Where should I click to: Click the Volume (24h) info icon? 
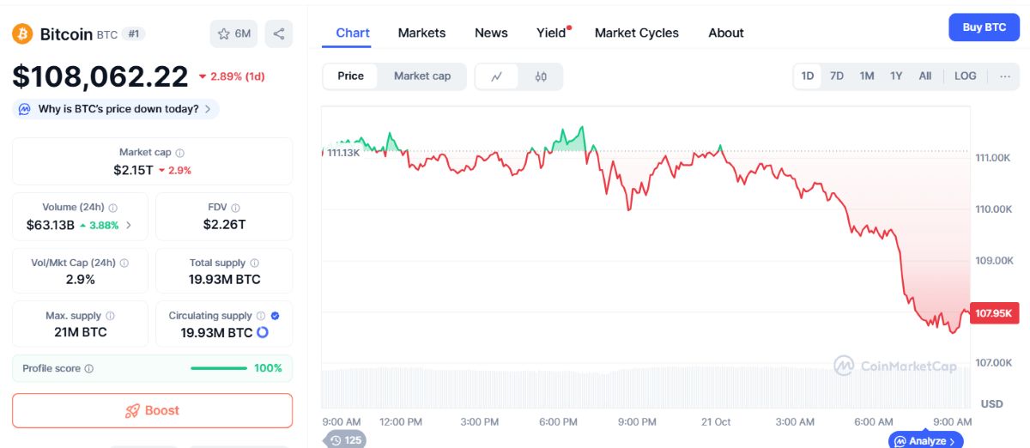pyautogui.click(x=113, y=208)
